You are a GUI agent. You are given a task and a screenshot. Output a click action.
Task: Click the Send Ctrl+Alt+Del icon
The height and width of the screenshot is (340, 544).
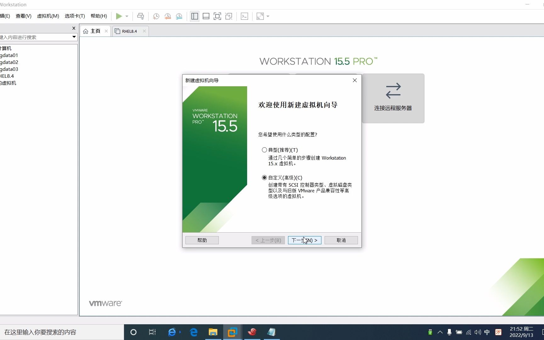click(140, 16)
